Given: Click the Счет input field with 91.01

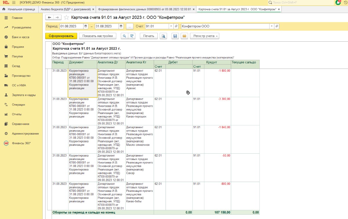Looking at the screenshot, I should click(157, 26).
